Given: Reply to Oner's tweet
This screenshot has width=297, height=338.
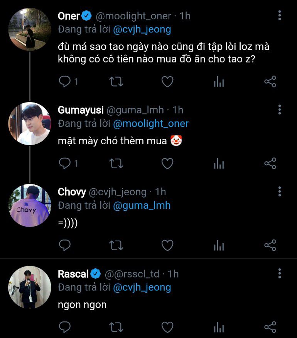Looking at the screenshot, I should click(65, 82).
